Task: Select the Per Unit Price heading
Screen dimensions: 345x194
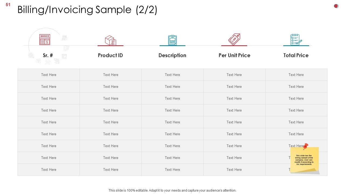Action: tap(234, 55)
